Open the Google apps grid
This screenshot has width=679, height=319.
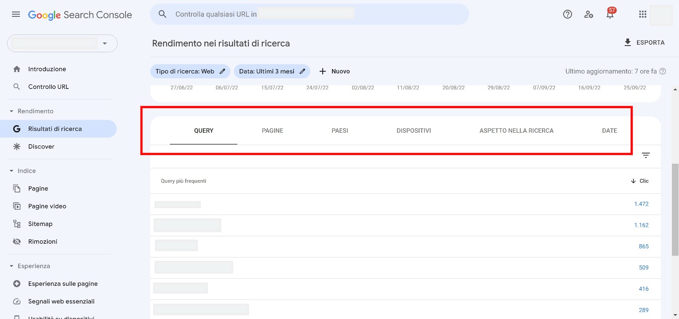(643, 14)
